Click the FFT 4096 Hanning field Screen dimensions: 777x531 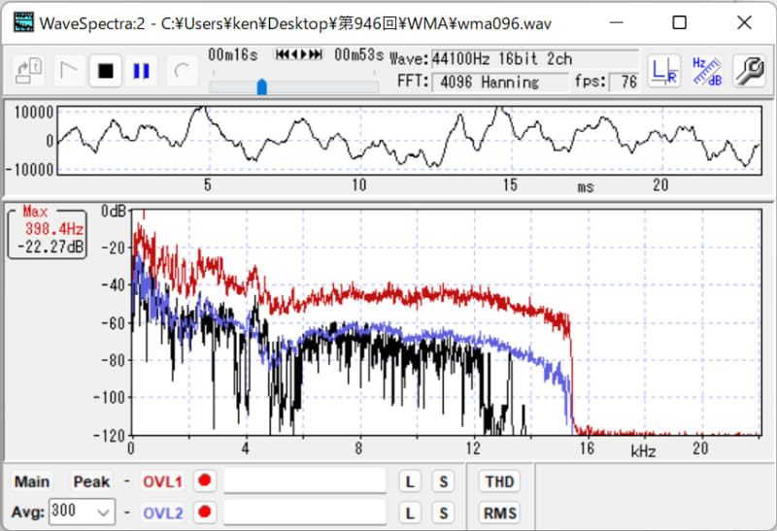pos(499,82)
